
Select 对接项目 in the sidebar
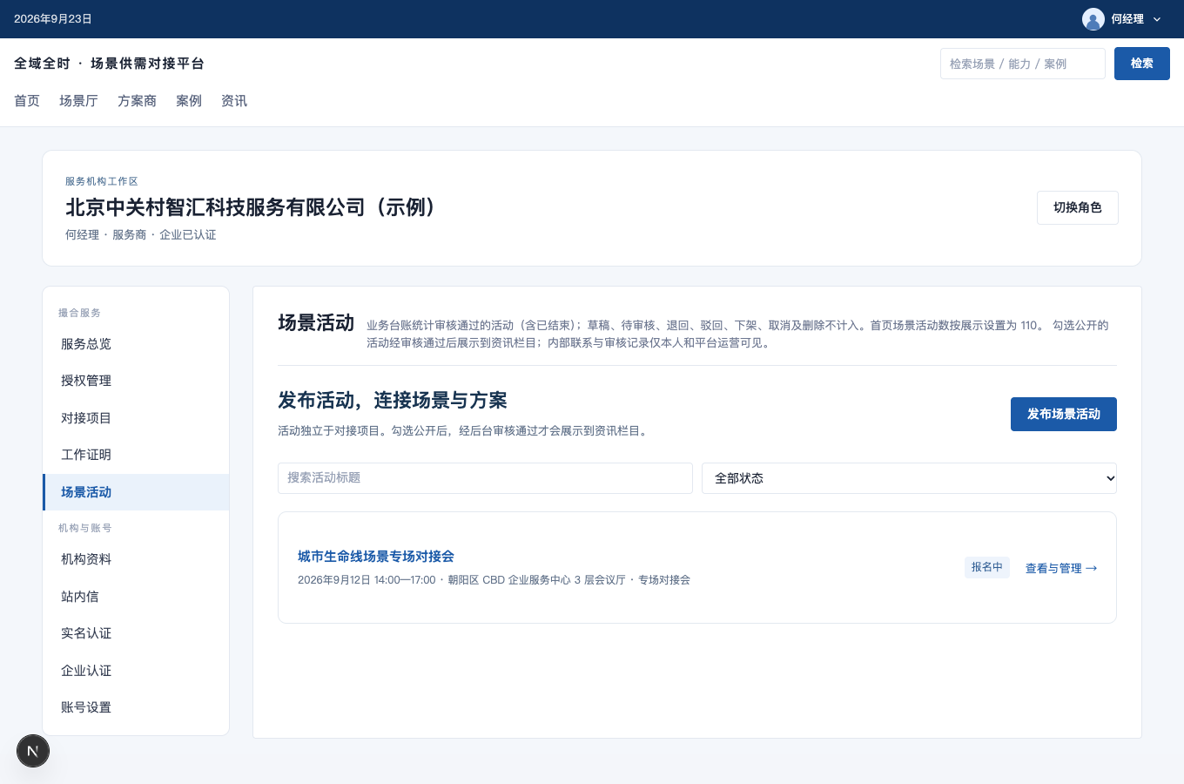coord(136,418)
